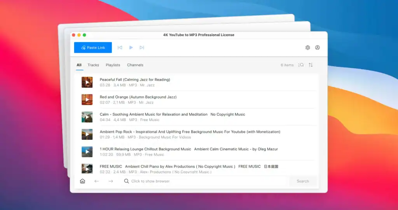
Task: Skip to next track
Action: point(142,47)
